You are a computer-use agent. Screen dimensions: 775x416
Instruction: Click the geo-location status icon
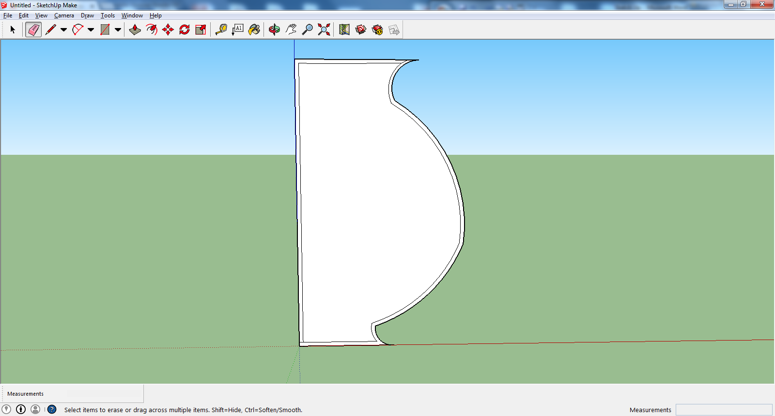(6, 409)
